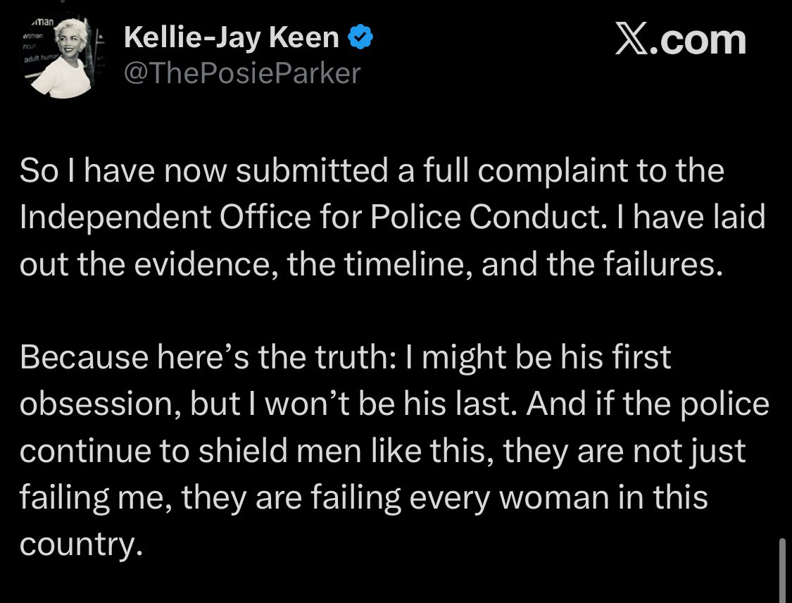Click the word "evidence" in the post
792x603 pixels.
point(184,263)
